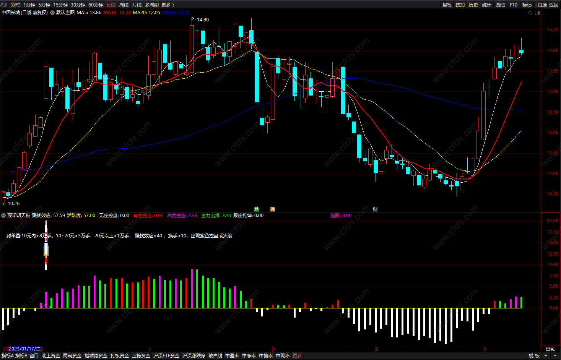Switch to the 月线 monthly chart

(137, 5)
